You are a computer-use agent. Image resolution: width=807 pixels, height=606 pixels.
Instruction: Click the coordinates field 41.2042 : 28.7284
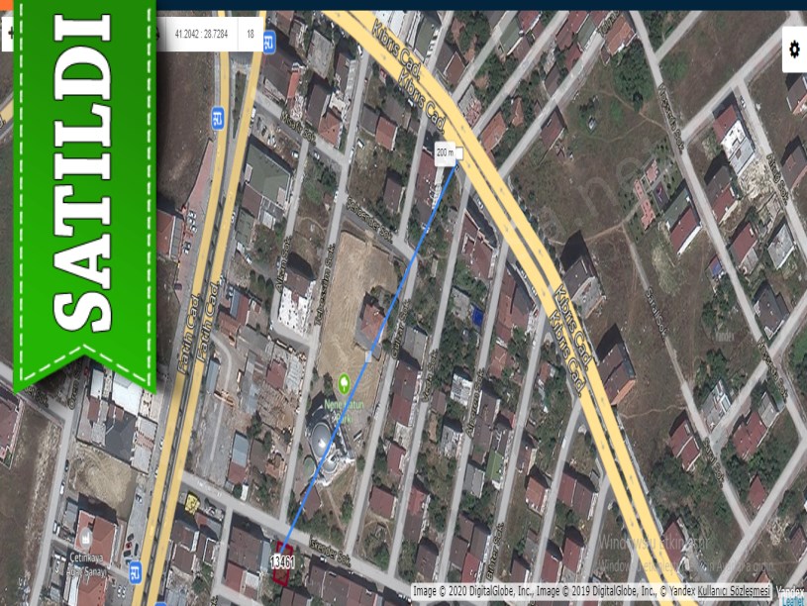click(x=201, y=35)
